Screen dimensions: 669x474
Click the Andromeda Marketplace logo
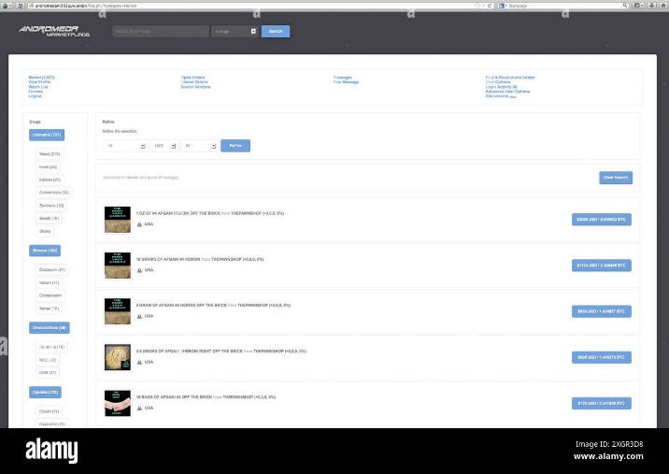(x=54, y=31)
